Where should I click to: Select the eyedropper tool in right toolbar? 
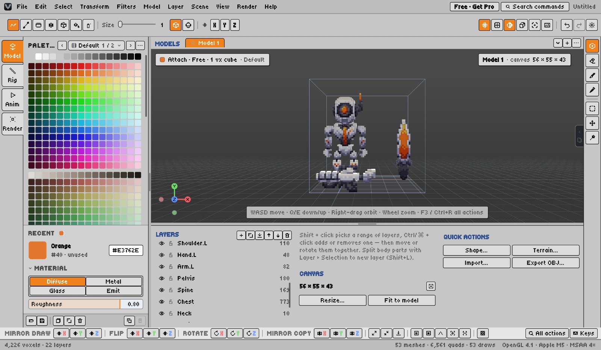[592, 90]
